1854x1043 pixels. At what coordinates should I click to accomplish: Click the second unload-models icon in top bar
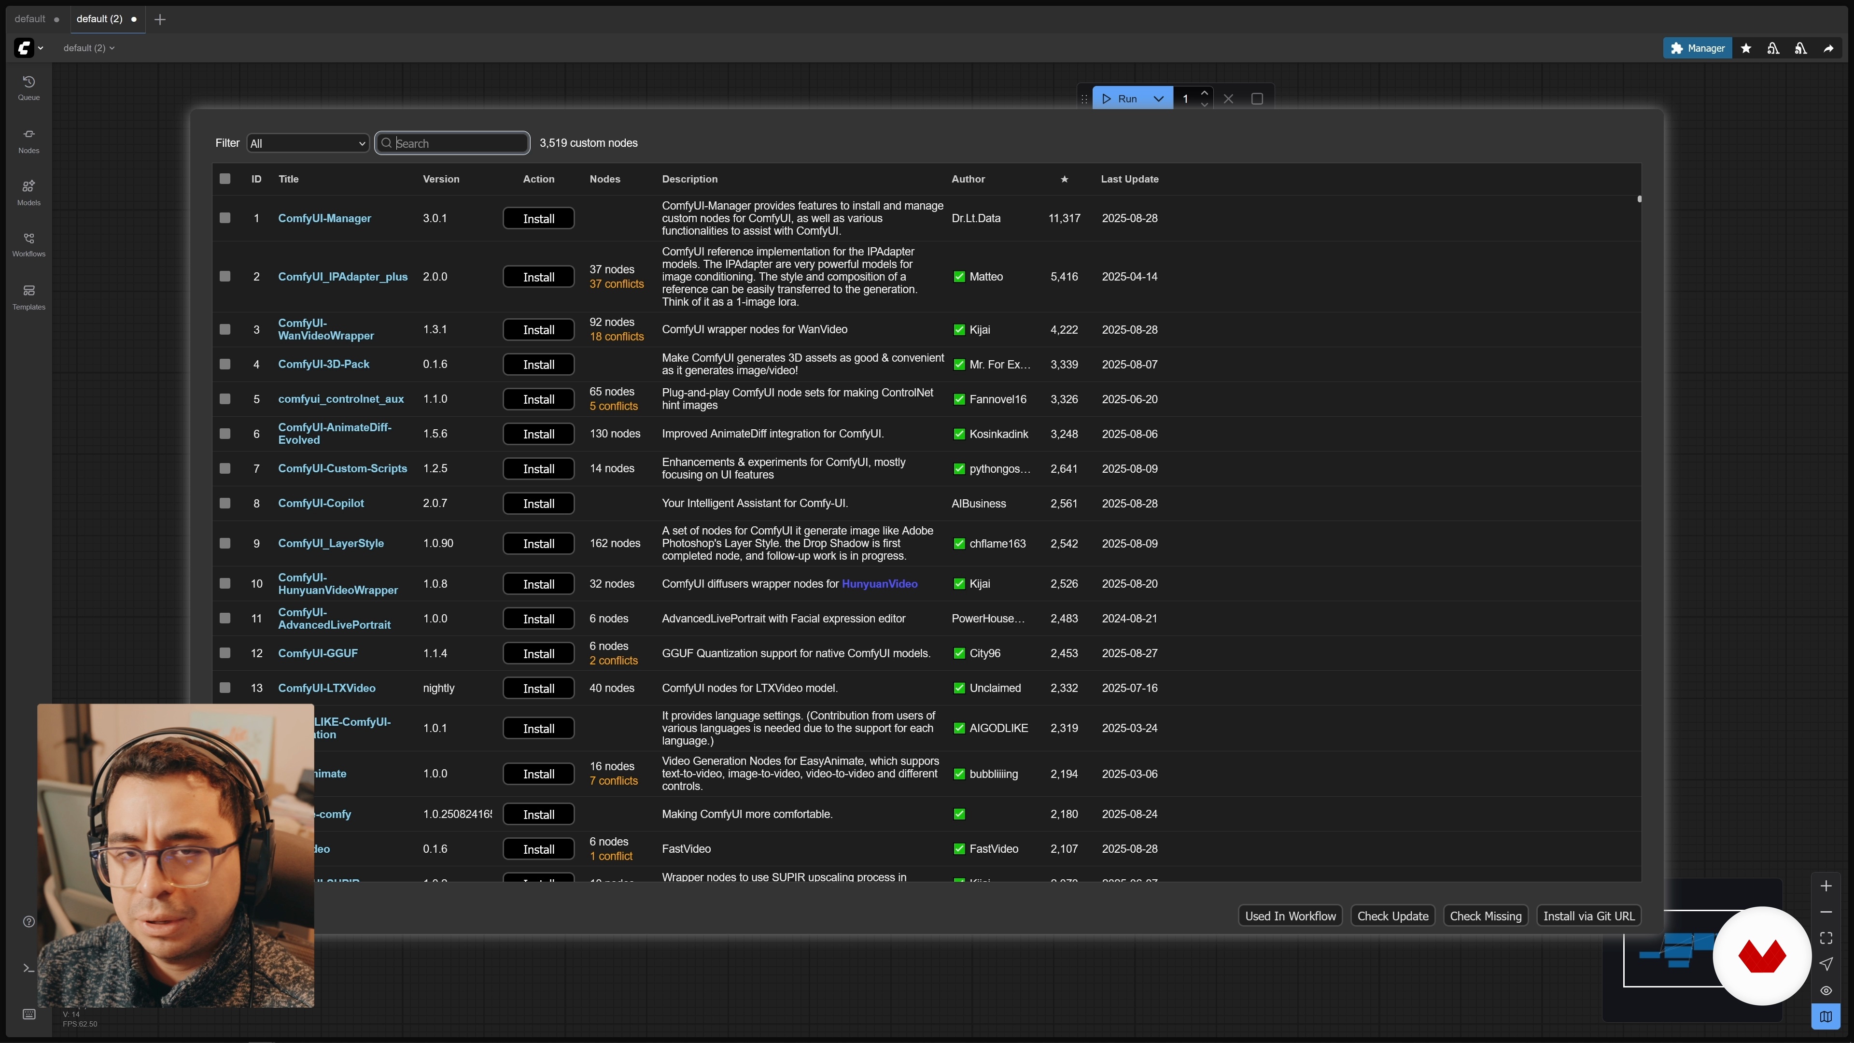click(1801, 48)
